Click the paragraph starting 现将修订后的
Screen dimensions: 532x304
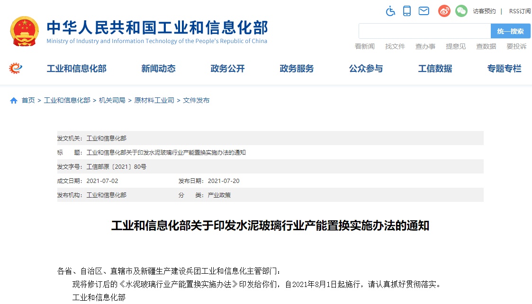point(258,284)
